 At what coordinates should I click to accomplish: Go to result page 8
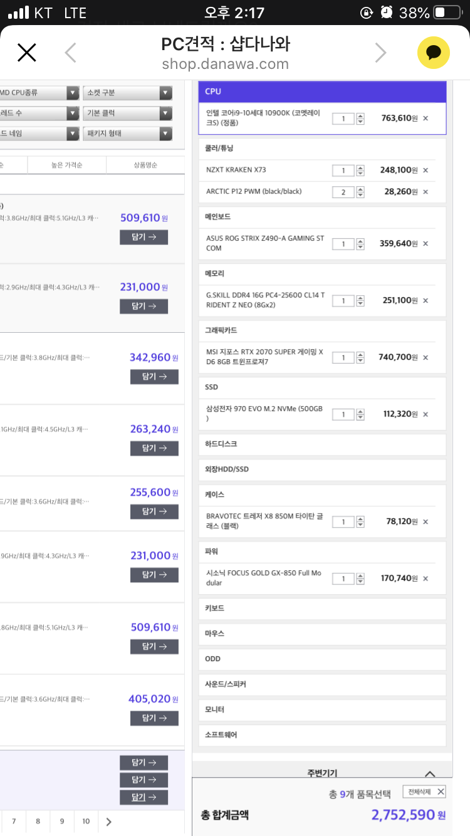(38, 822)
